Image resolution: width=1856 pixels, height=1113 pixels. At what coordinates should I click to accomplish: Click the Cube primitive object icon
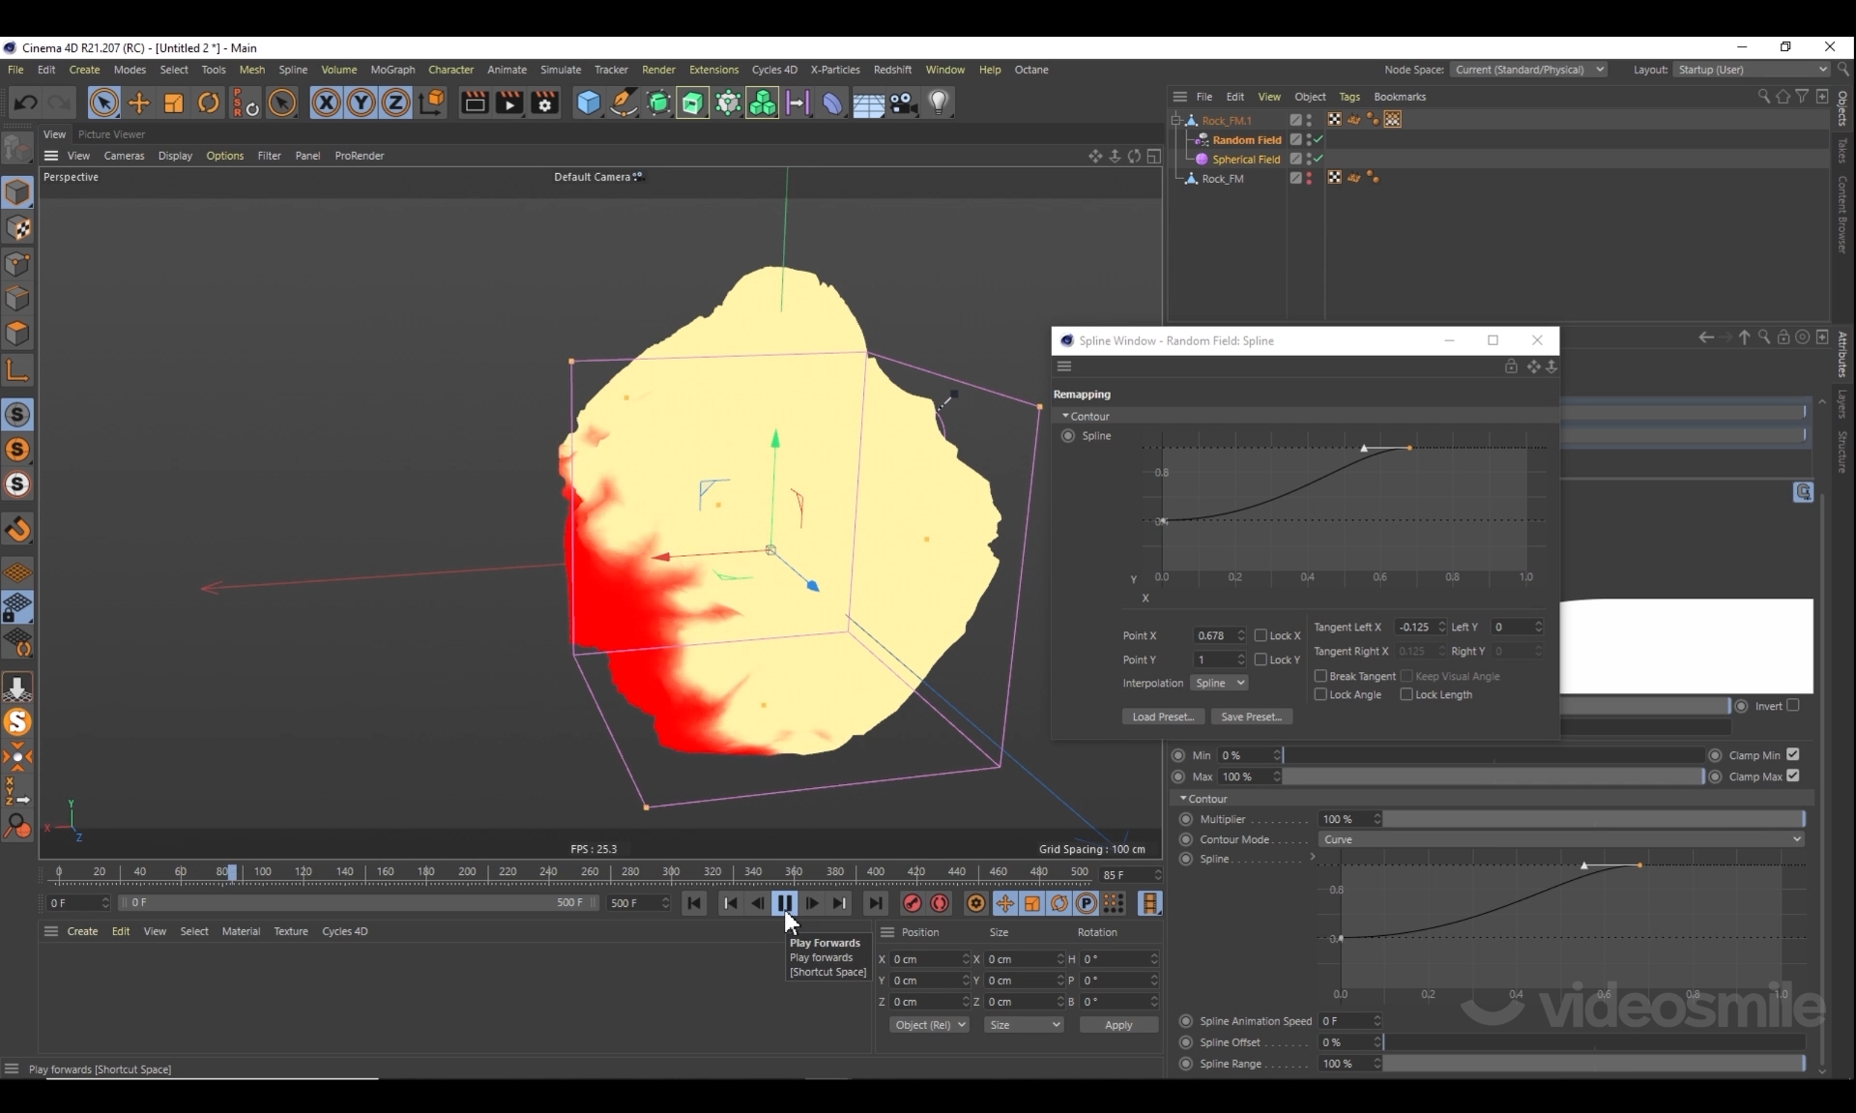point(588,103)
